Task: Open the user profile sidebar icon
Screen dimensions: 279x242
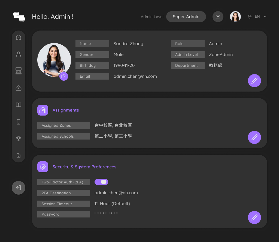Action: (19, 54)
